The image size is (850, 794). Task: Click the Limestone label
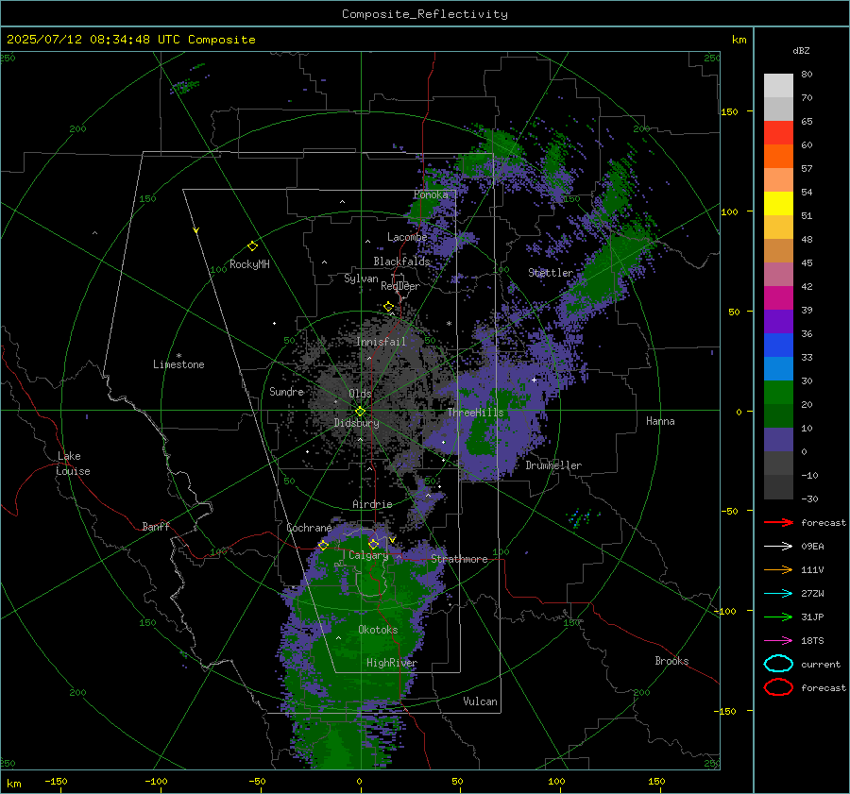(178, 364)
